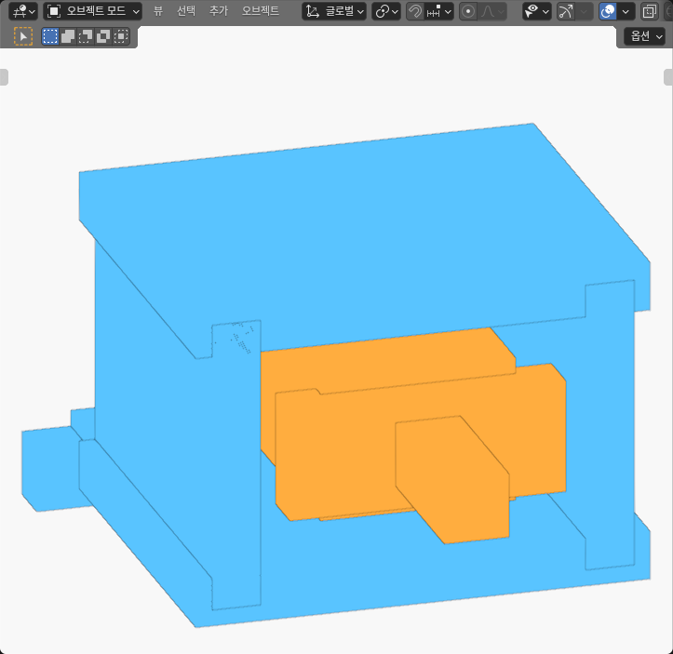Open the 글로벌 transform orientation dropdown
The image size is (673, 654).
coord(334,11)
